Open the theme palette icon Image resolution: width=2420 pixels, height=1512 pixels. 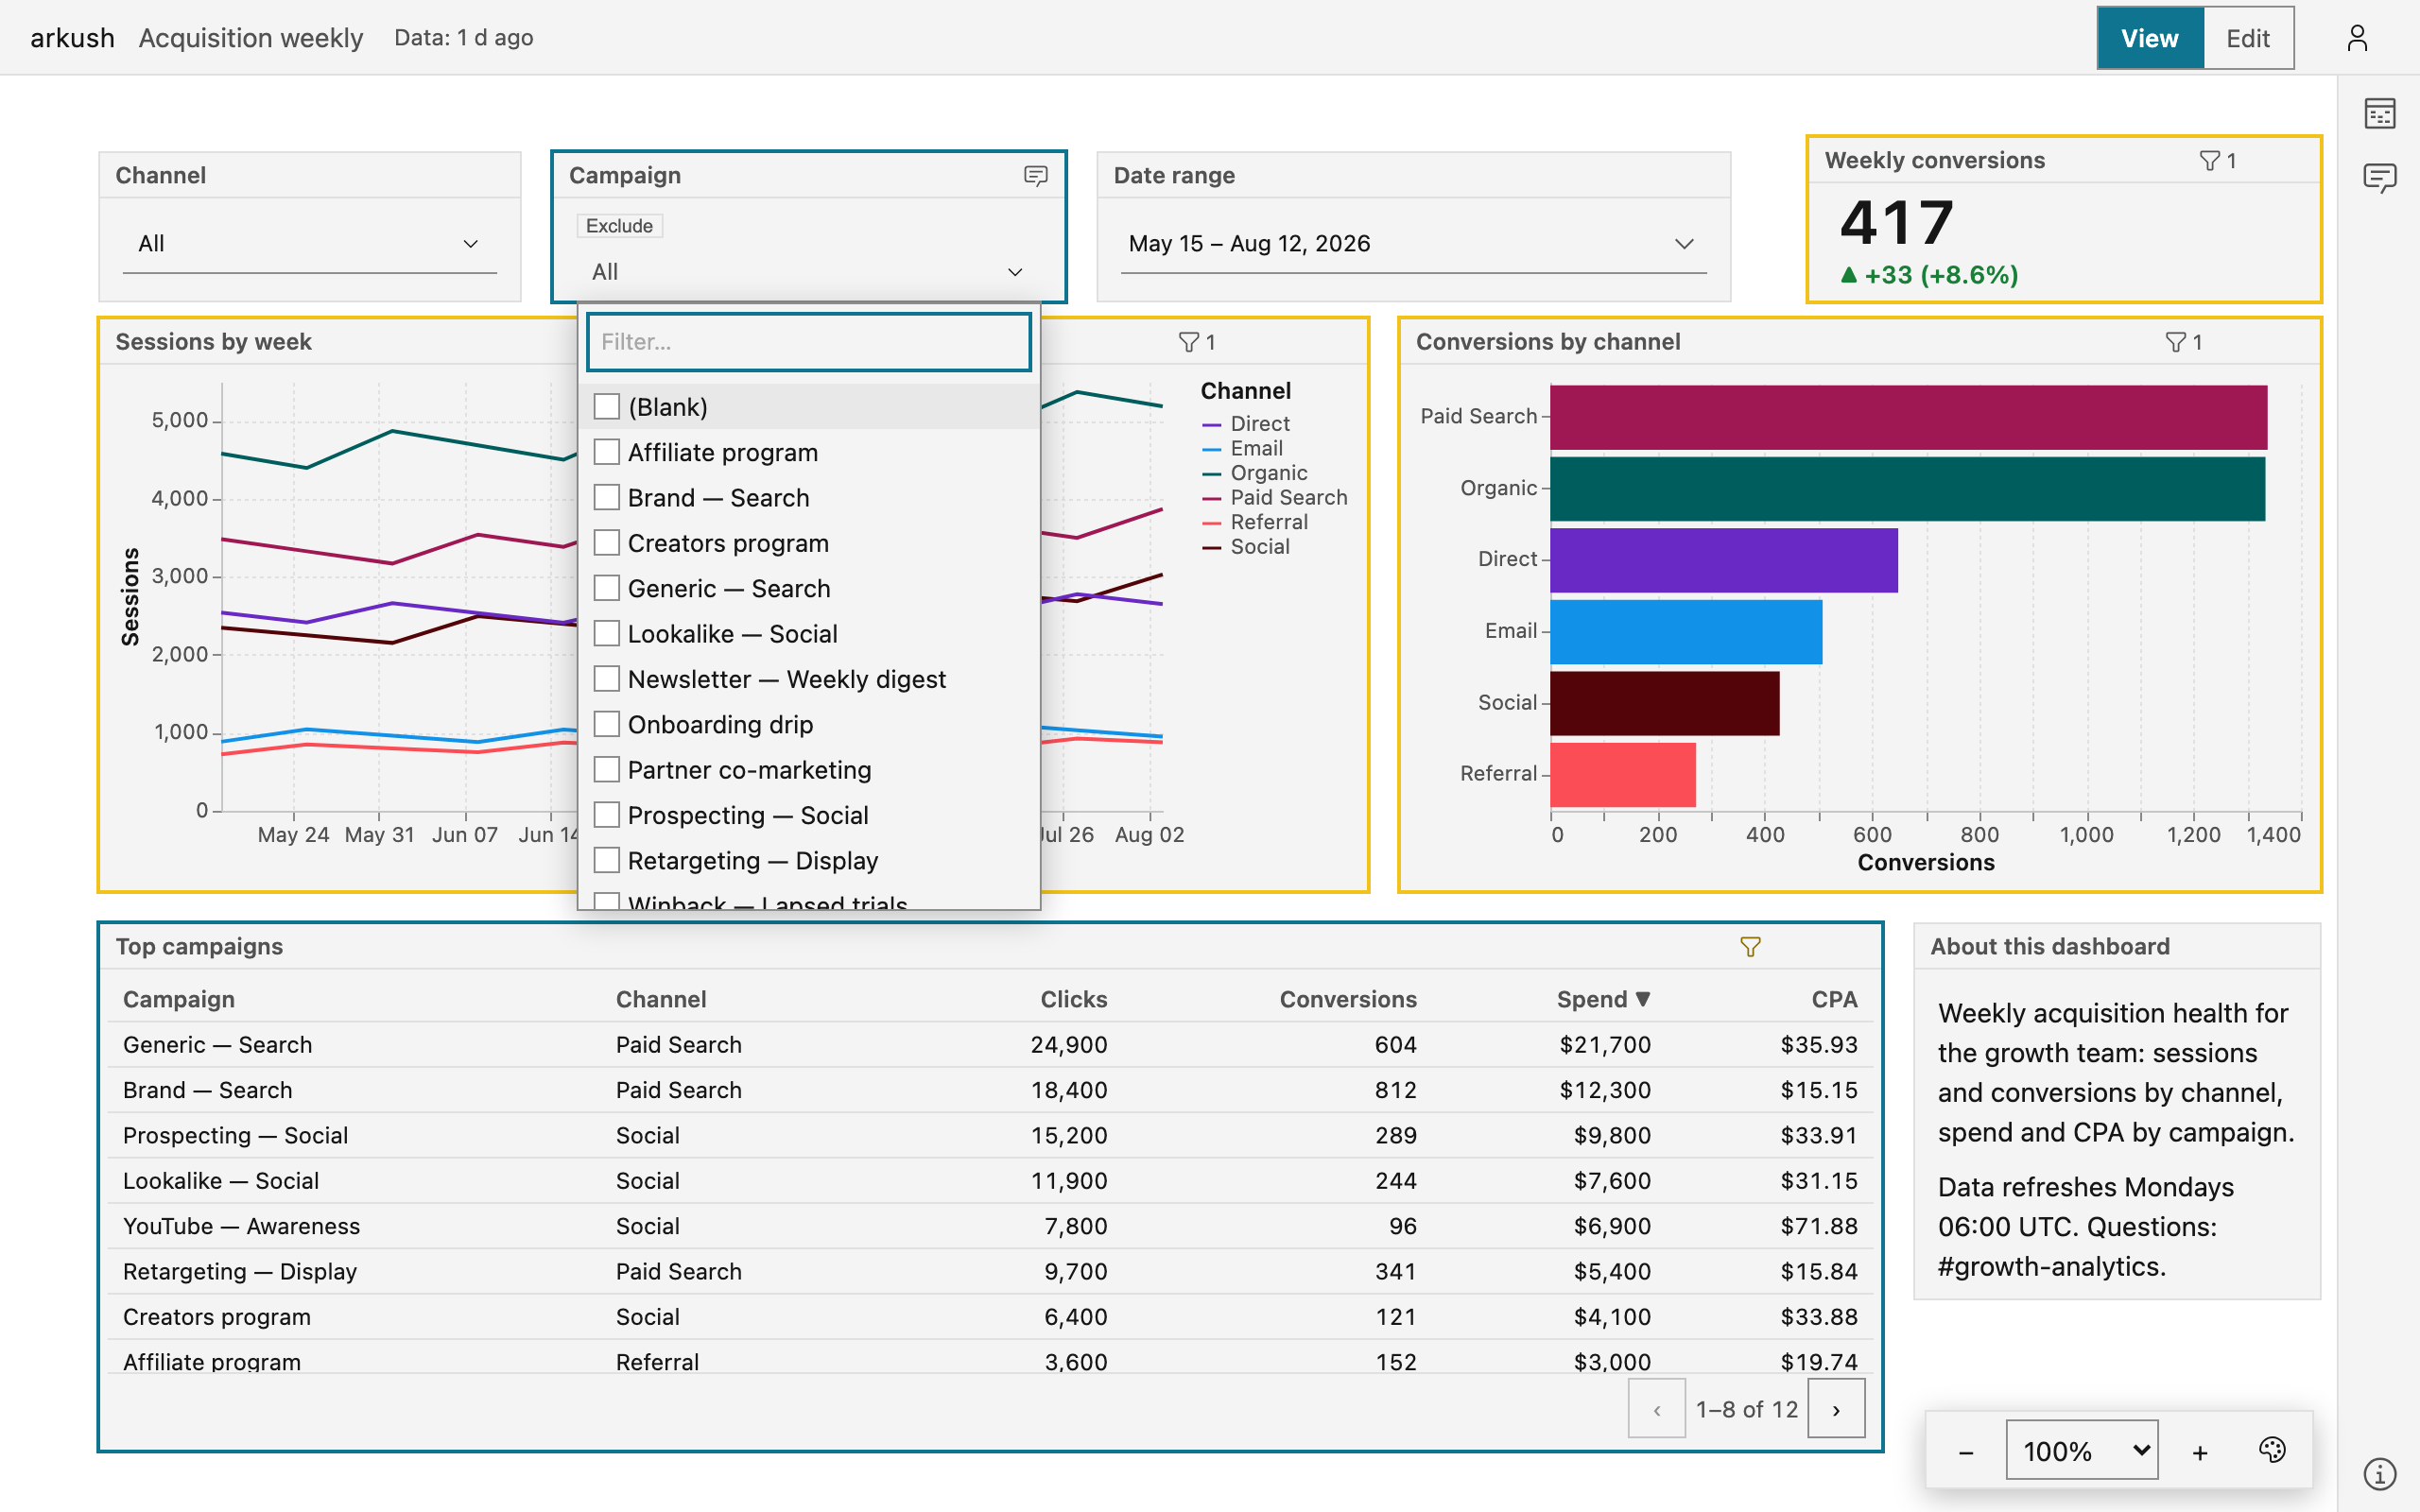click(x=2272, y=1450)
